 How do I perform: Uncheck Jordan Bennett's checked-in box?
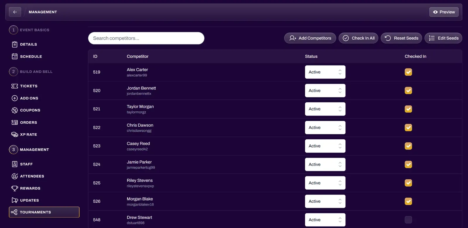coord(408,90)
